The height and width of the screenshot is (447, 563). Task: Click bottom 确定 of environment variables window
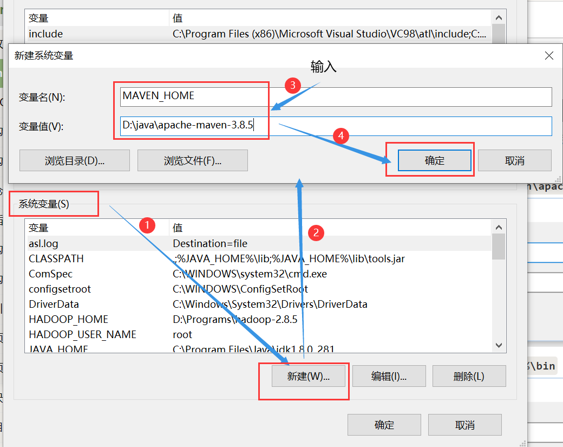pyautogui.click(x=384, y=425)
